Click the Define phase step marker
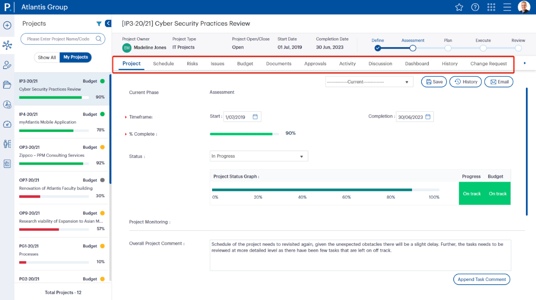This screenshot has width=536, height=300. click(x=378, y=48)
